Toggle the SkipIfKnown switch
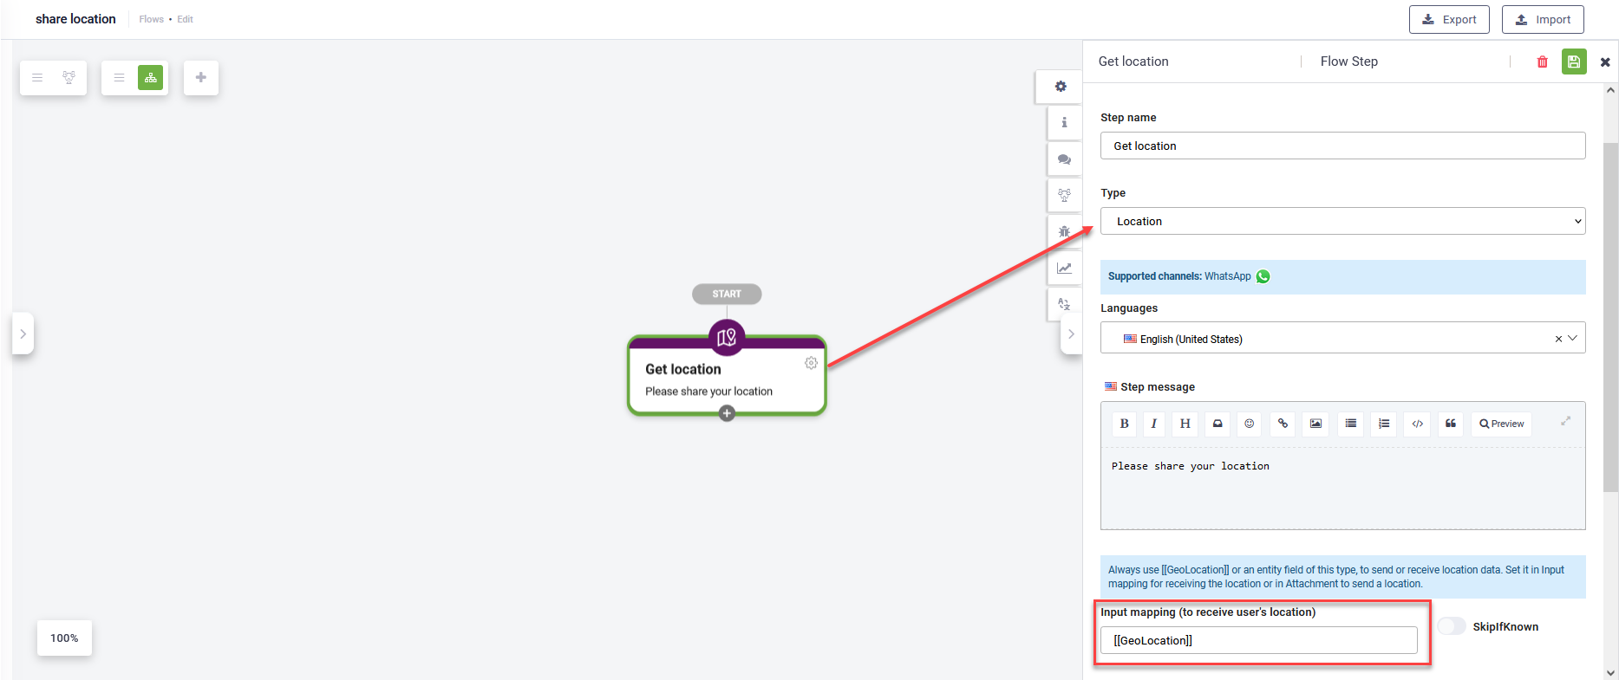1619x680 pixels. pos(1451,626)
